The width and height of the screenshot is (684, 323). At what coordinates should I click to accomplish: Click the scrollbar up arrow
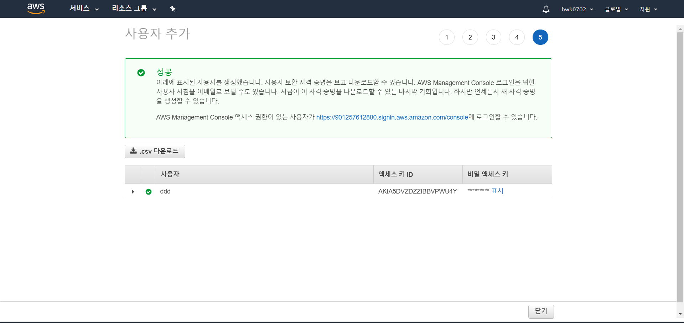click(x=680, y=29)
